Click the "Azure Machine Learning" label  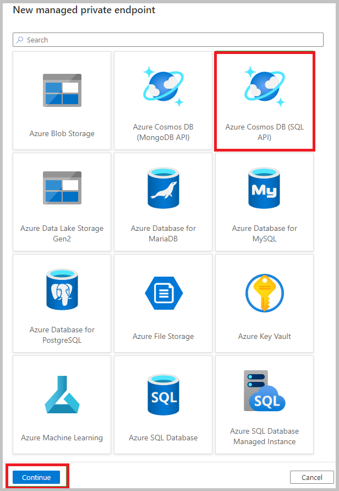tap(62, 438)
